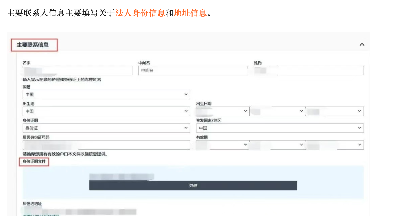Image resolution: width=398 pixels, height=216 pixels.
Task: Click the 中间名 input field
Action: coord(193,70)
